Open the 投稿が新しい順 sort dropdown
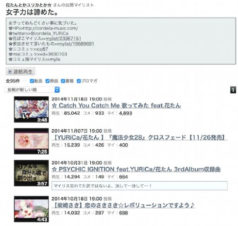This screenshot has height=226, width=238. pos(32,90)
